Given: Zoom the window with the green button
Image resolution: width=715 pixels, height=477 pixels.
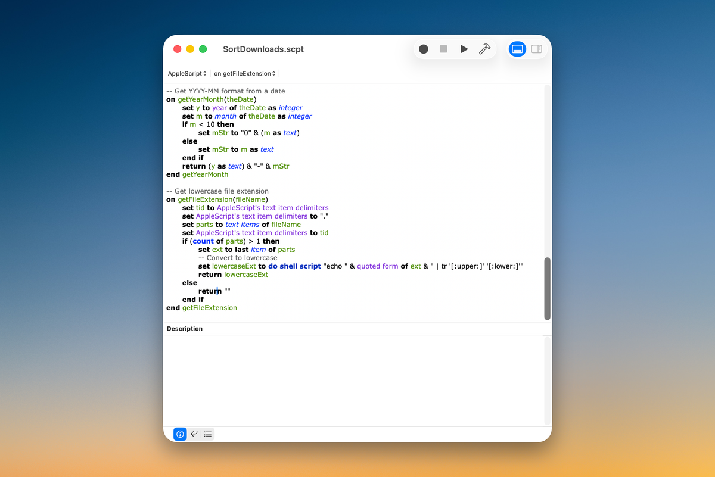Looking at the screenshot, I should point(203,49).
